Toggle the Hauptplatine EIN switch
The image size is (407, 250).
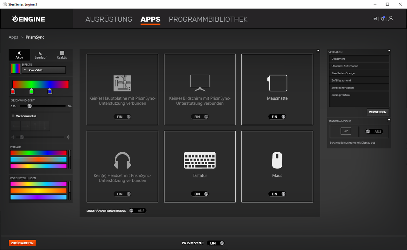coord(122,117)
